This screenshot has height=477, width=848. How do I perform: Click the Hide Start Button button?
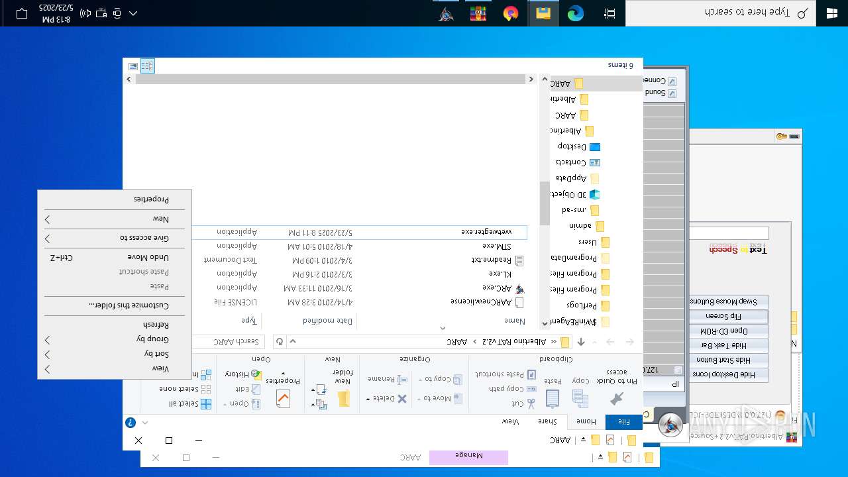point(728,360)
